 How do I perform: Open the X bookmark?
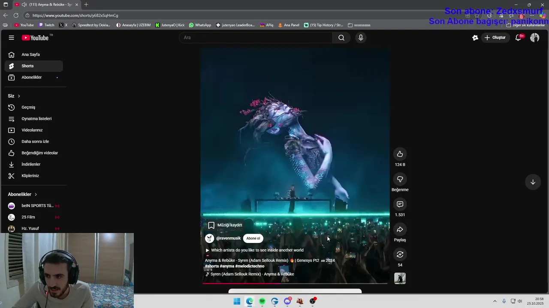[63, 25]
